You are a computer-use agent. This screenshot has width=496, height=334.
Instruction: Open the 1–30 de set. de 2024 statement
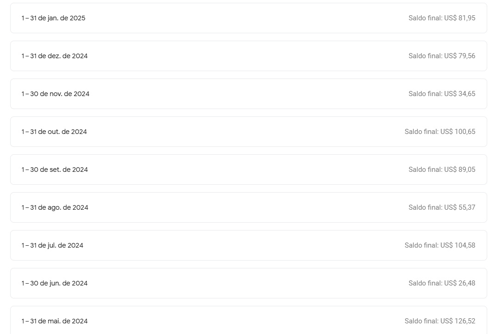tap(55, 170)
